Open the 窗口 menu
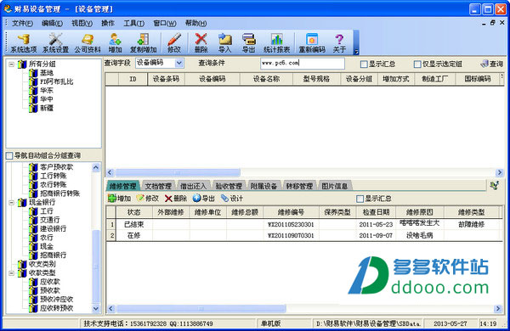 (x=165, y=24)
